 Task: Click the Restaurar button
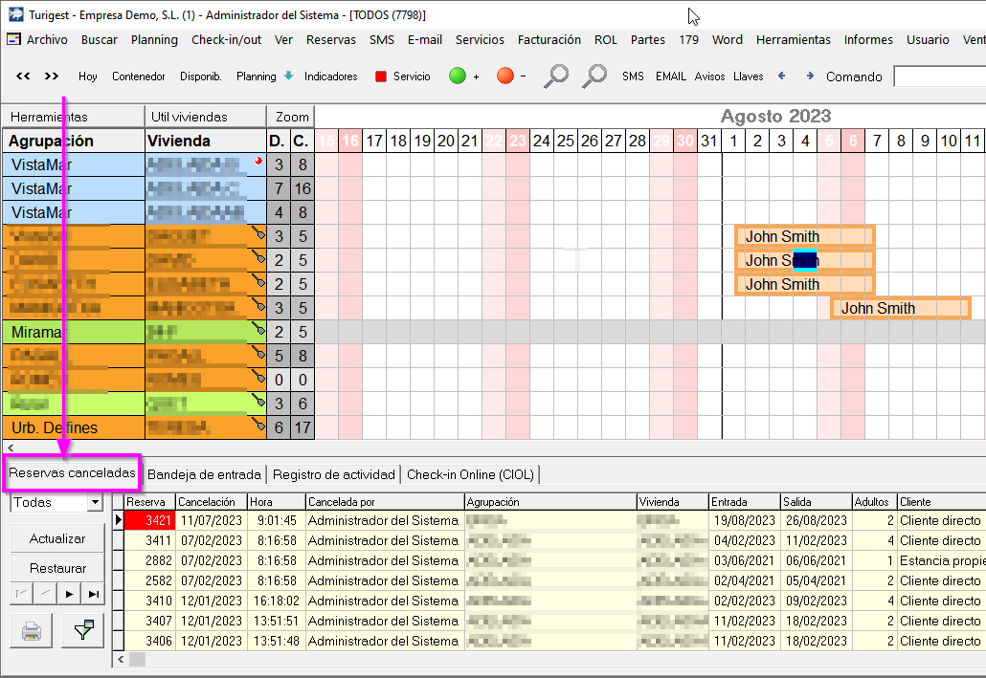click(x=57, y=568)
